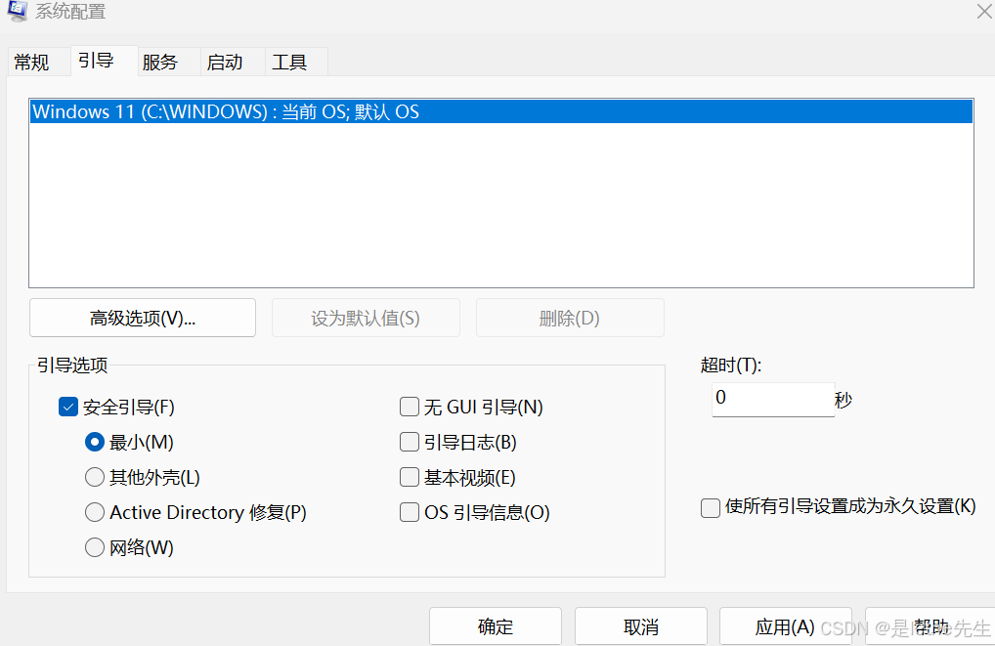Choose the 网络(W) safe boot option

pyautogui.click(x=95, y=547)
